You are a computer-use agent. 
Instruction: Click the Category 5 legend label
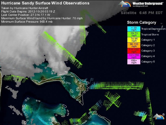pyautogui.click(x=148, y=62)
